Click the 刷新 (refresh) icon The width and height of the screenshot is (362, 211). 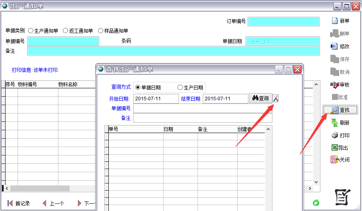[334, 123]
